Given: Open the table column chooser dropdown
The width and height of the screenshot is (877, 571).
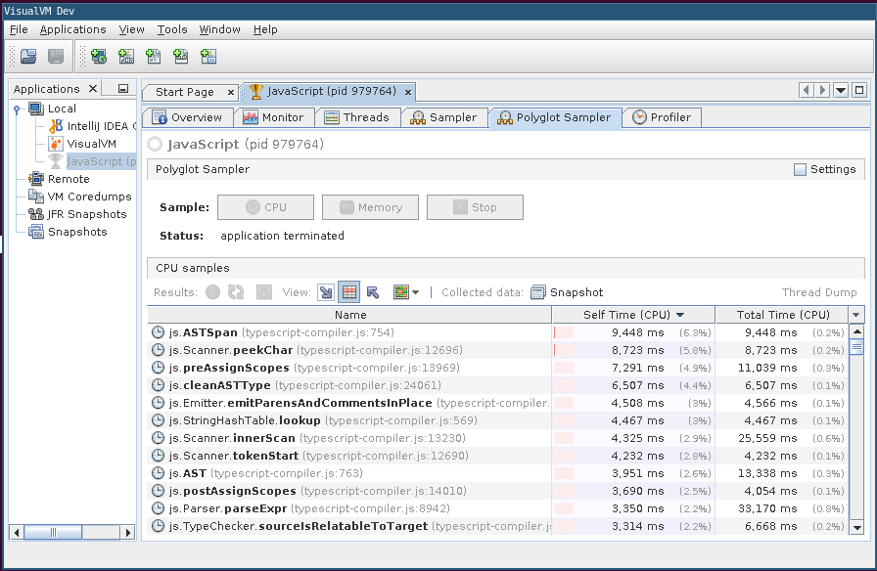Looking at the screenshot, I should pos(857,315).
